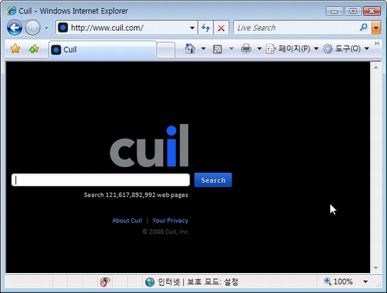Screen dimensions: 387x293
Task: Click the 'Search 121,617,892,992 web pages' text
Action: 136,195
